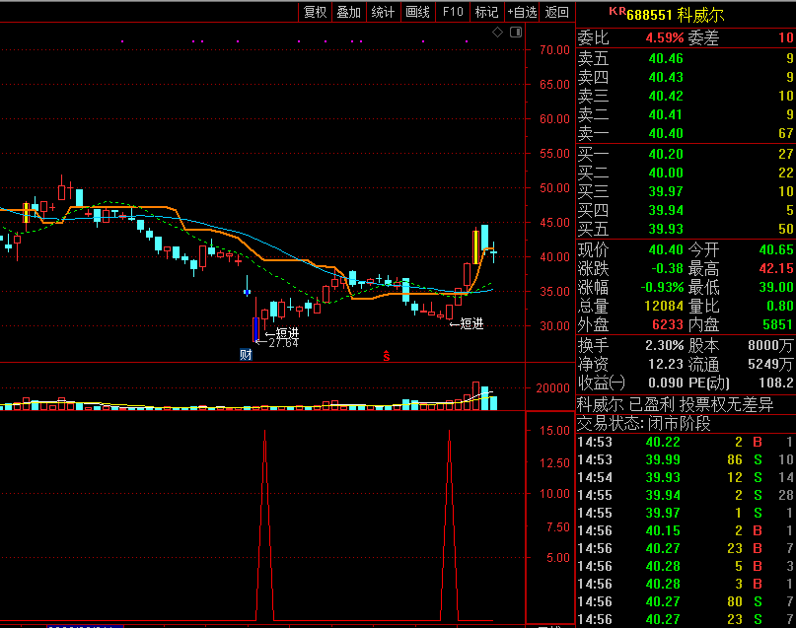Click the 科威尔 已盈利 投票权无差异 line

click(676, 404)
